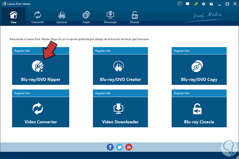This screenshot has width=239, height=159.
Task: Click Register Info above Blu-ray/DVD Copy
Action: 182,51
